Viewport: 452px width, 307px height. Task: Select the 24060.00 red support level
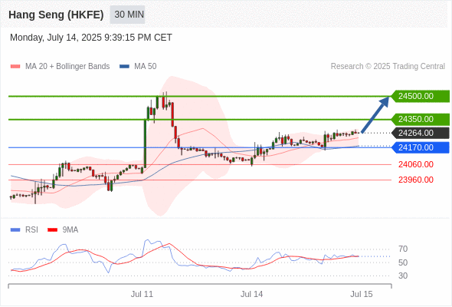(416, 164)
